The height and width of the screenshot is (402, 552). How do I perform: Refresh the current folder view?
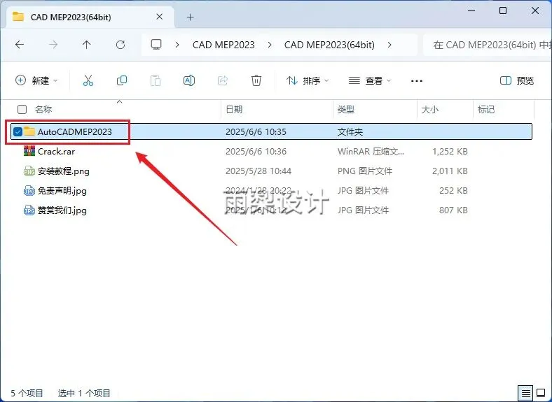coord(120,45)
